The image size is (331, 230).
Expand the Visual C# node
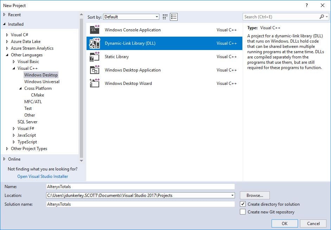pyautogui.click(x=7, y=35)
